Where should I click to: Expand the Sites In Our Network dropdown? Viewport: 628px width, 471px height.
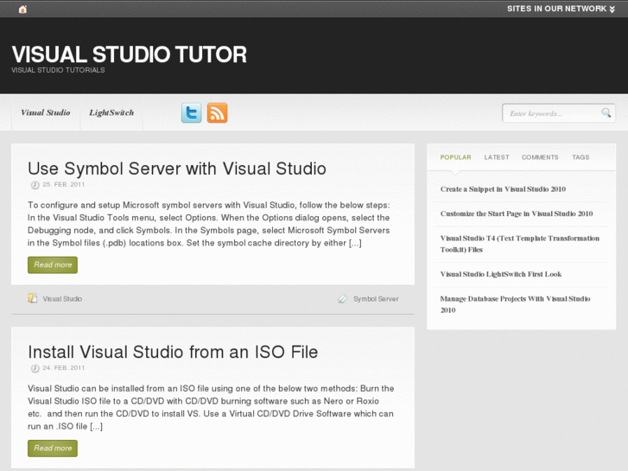[561, 9]
